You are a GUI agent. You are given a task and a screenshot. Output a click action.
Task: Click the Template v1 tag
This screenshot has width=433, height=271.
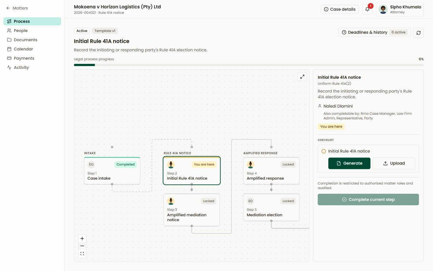(105, 31)
